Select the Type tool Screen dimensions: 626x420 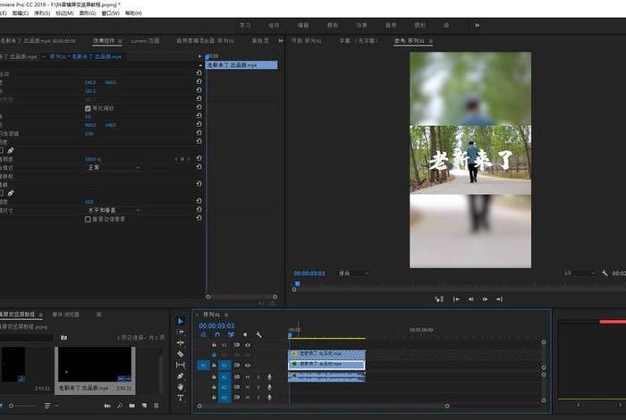coord(180,398)
